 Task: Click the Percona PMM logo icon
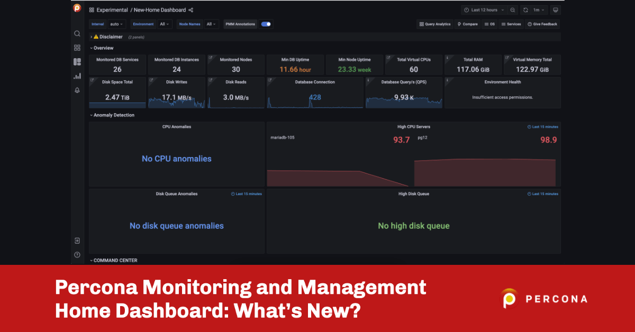click(77, 8)
